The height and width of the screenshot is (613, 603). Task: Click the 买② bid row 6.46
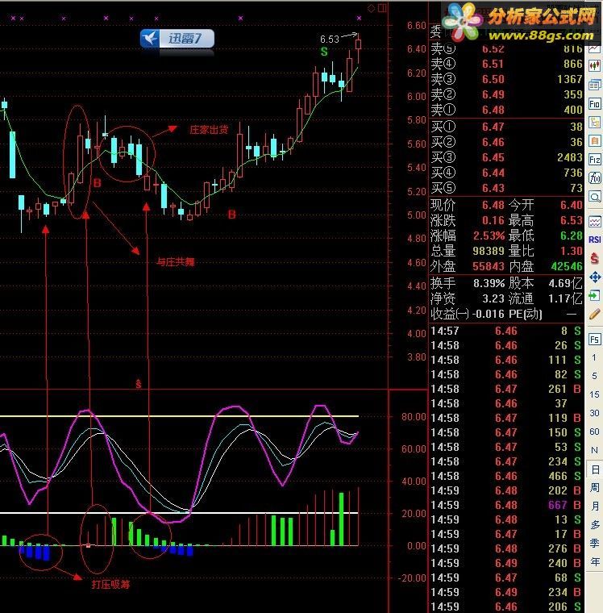tap(506, 142)
